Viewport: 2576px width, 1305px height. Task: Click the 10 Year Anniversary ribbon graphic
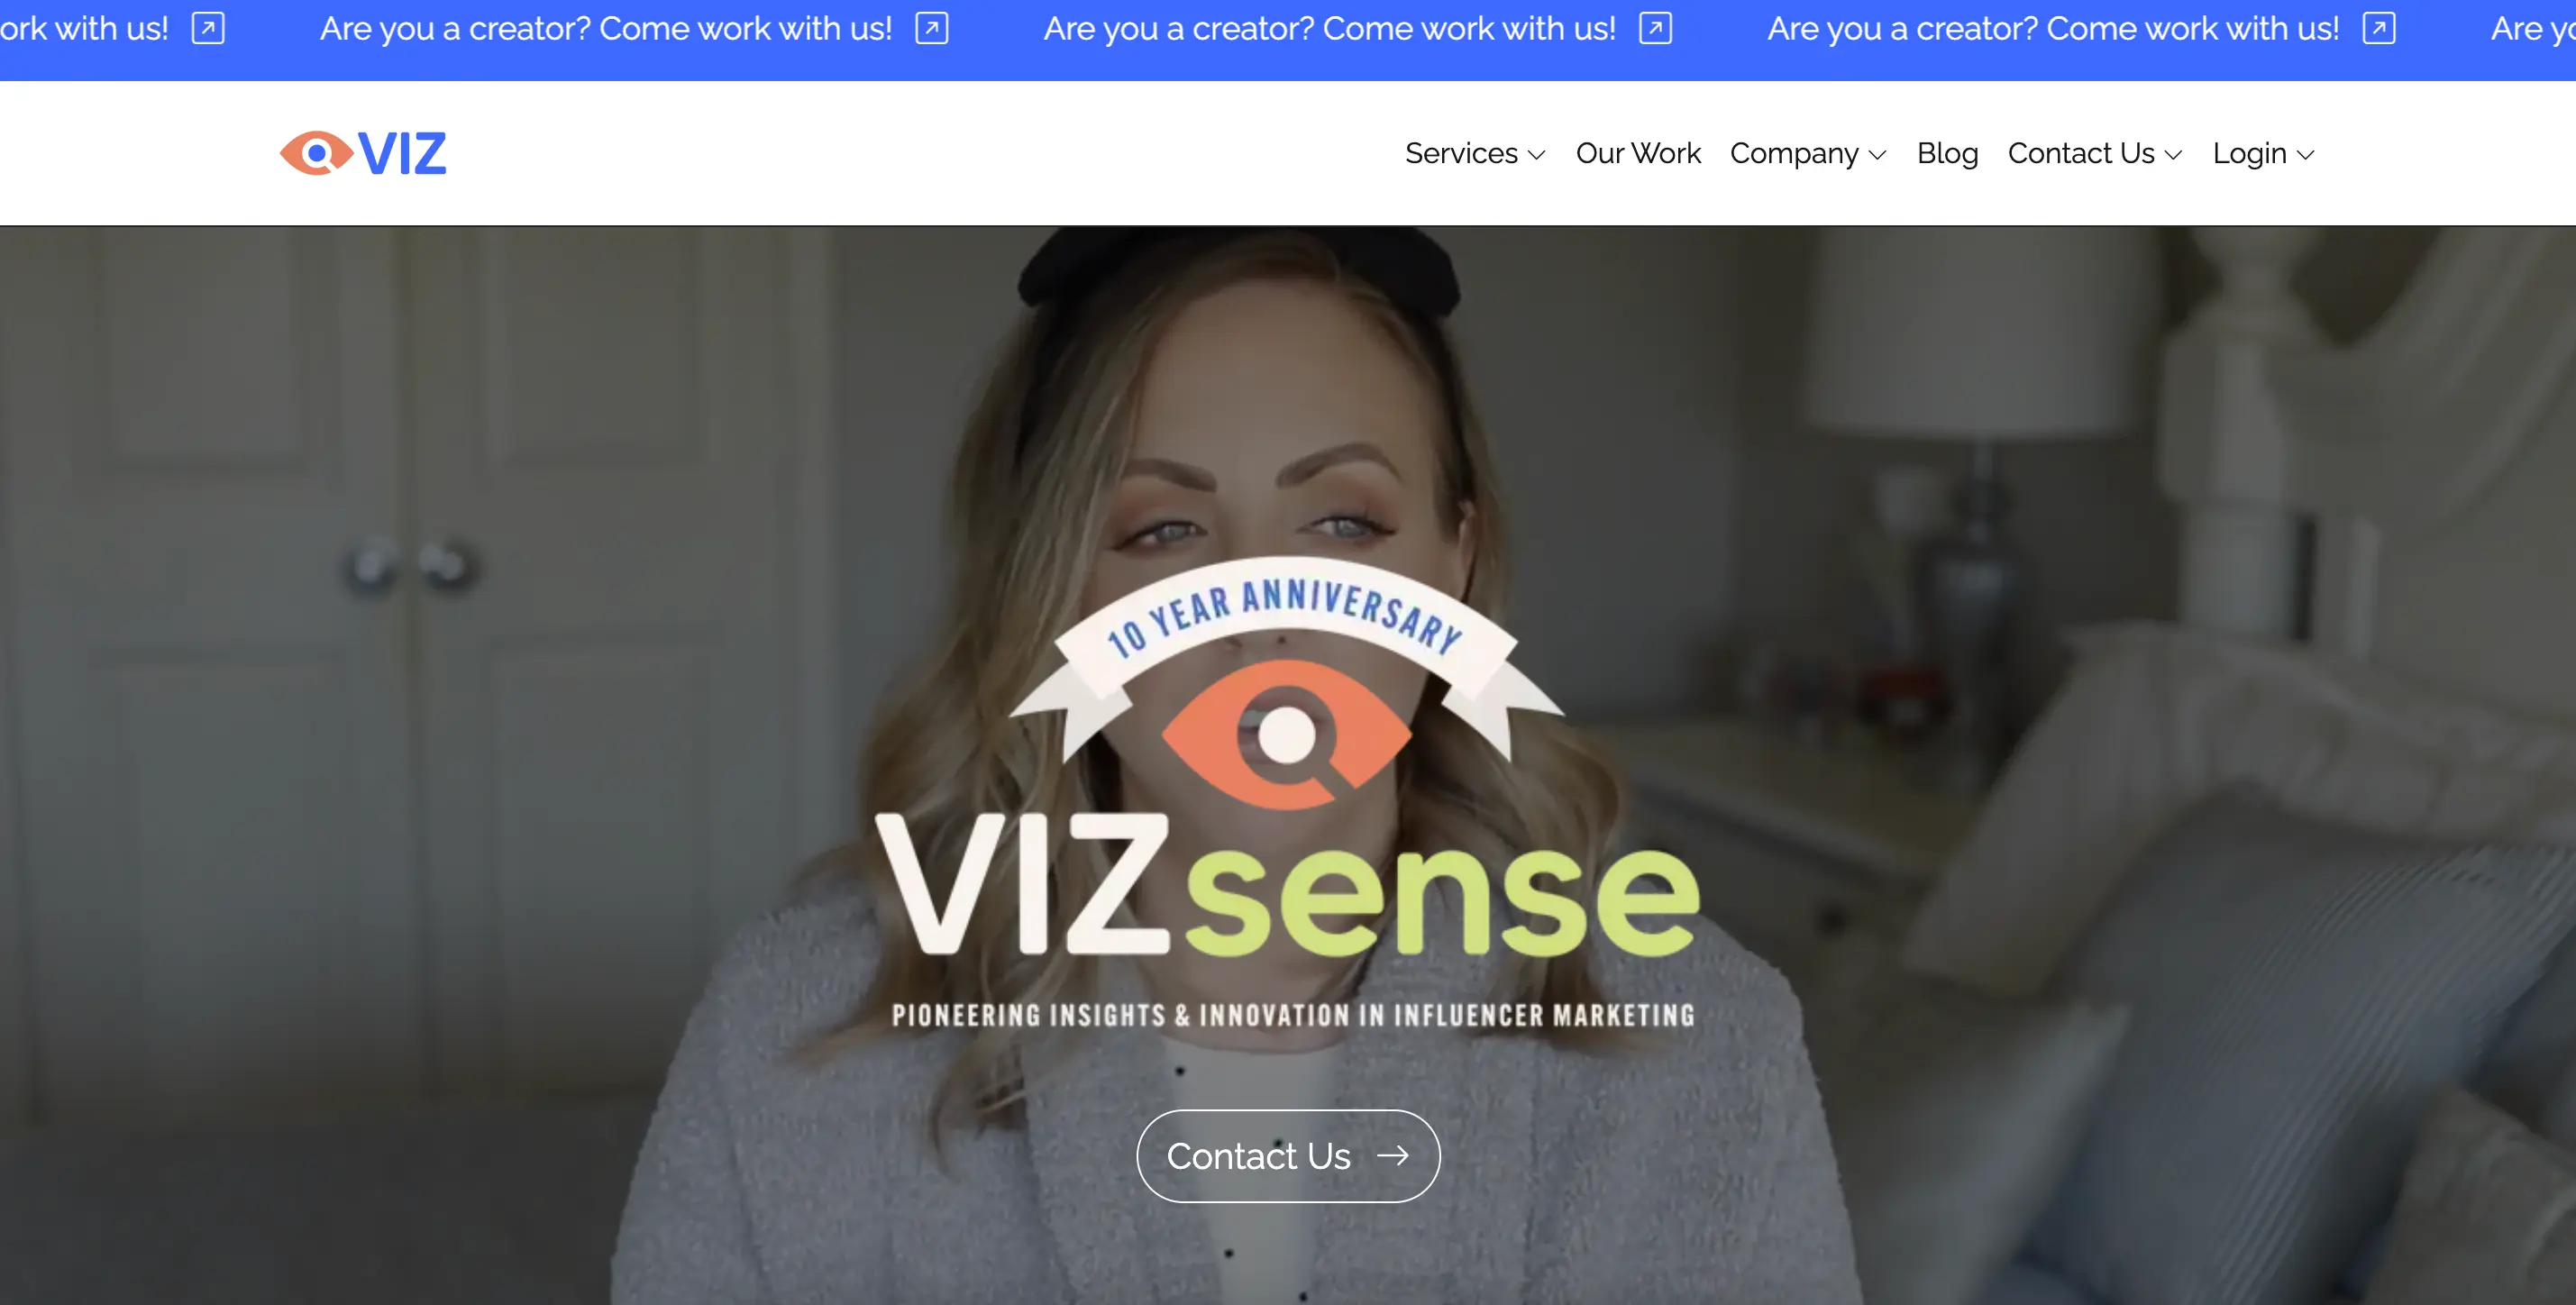click(x=1286, y=640)
